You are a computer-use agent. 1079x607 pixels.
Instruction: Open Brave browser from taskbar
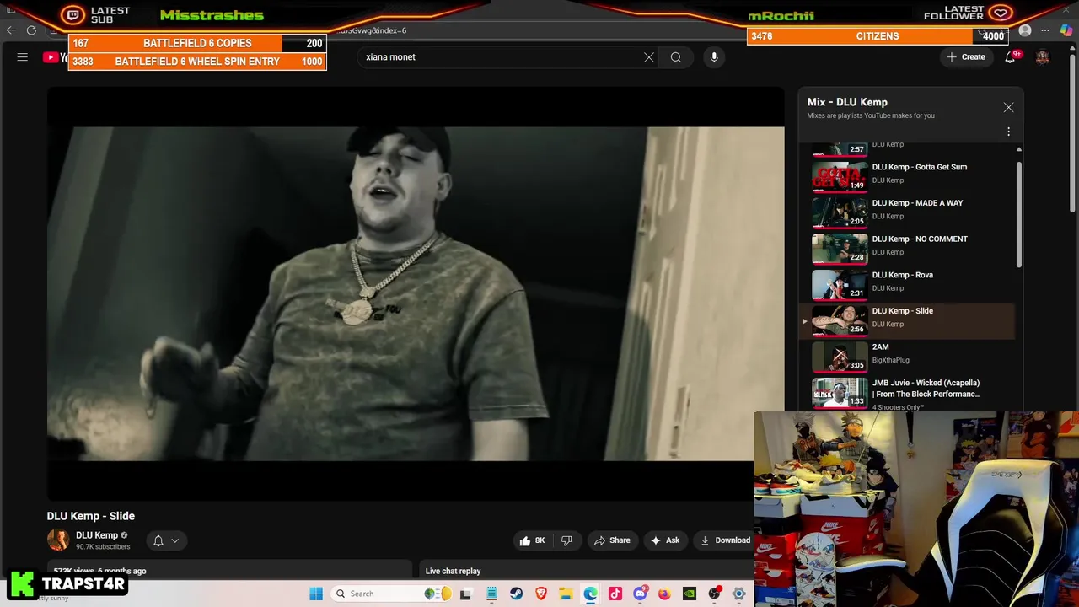click(x=541, y=594)
